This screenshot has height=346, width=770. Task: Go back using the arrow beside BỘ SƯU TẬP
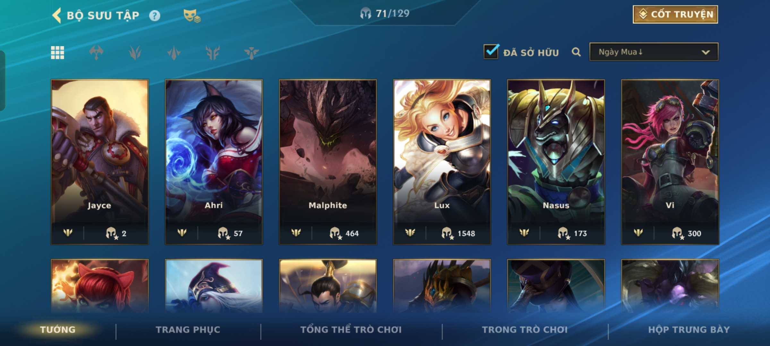[56, 15]
